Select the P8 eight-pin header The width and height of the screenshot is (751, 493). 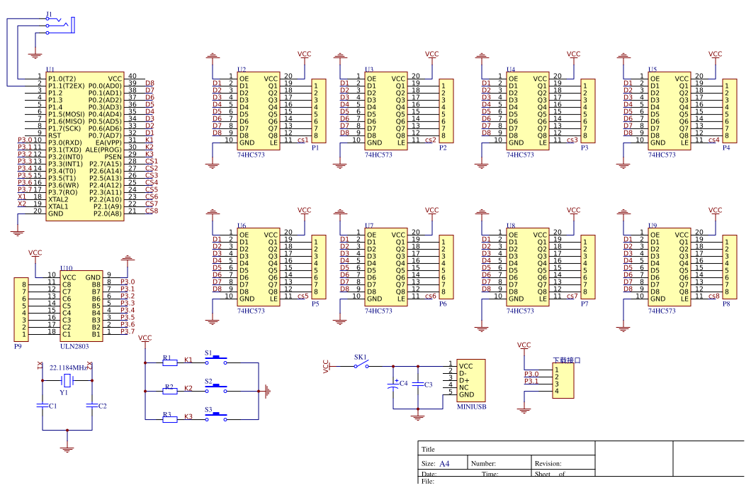point(730,267)
